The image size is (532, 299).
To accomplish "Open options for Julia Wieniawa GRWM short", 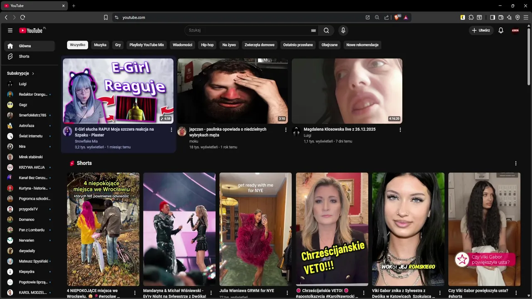I will click(x=287, y=293).
